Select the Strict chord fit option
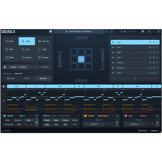 click(x=27, y=78)
